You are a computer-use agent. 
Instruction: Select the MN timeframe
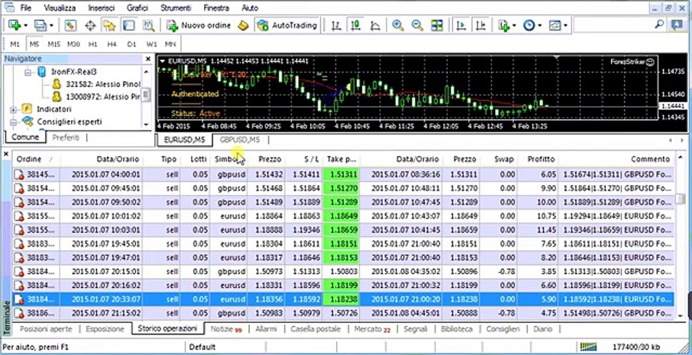coord(170,44)
